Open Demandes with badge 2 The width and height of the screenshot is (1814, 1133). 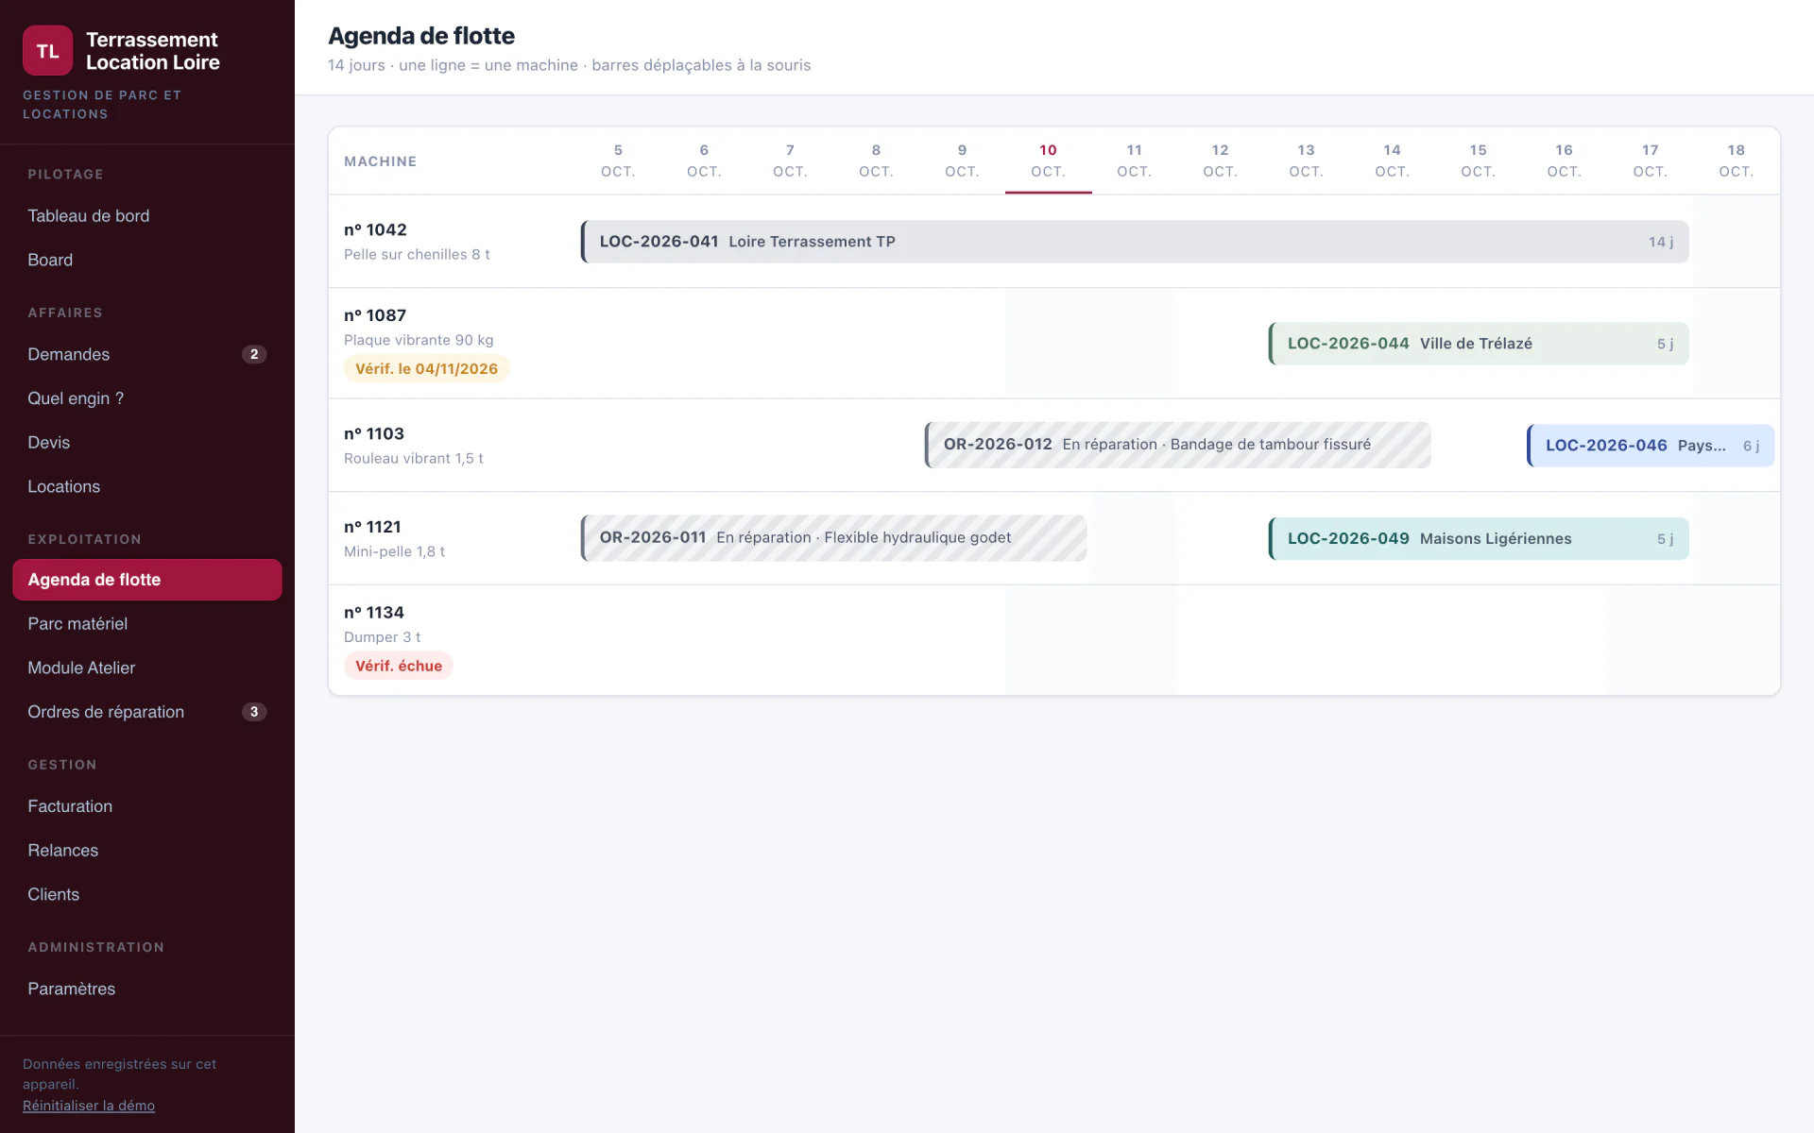pos(147,354)
